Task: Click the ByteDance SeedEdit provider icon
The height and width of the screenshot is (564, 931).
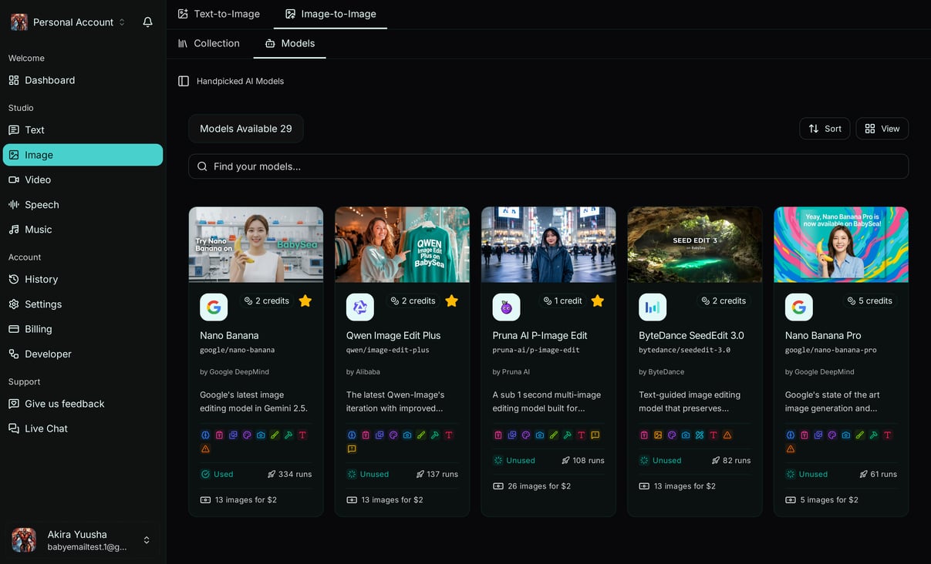Action: pyautogui.click(x=653, y=307)
